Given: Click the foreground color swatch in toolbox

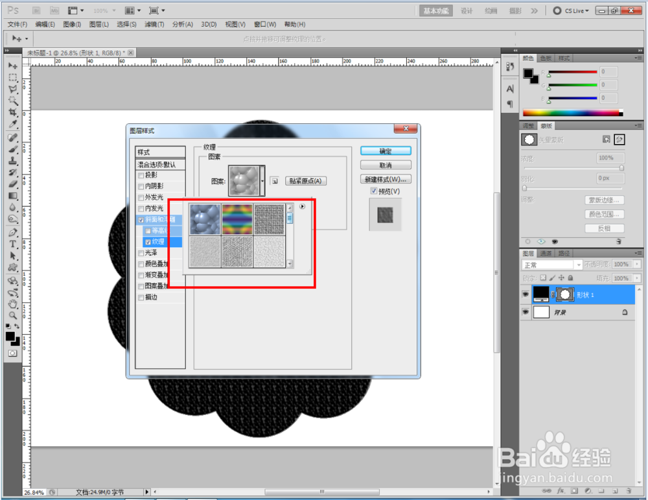Looking at the screenshot, I should pyautogui.click(x=10, y=336).
